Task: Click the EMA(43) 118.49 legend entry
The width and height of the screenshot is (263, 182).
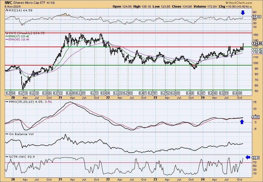Action: 19,39
